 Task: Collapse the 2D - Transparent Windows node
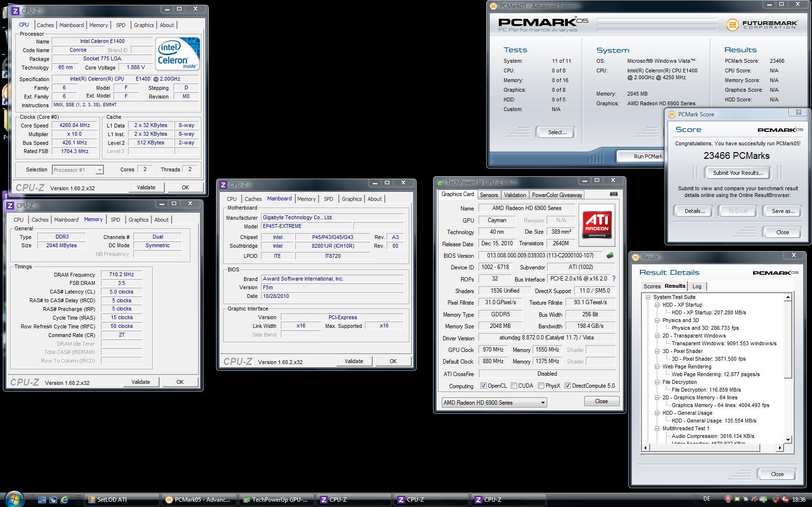(x=657, y=336)
